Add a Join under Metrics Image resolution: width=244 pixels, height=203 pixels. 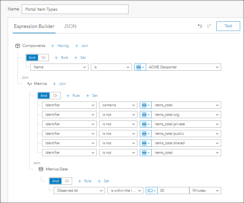coord(59,84)
